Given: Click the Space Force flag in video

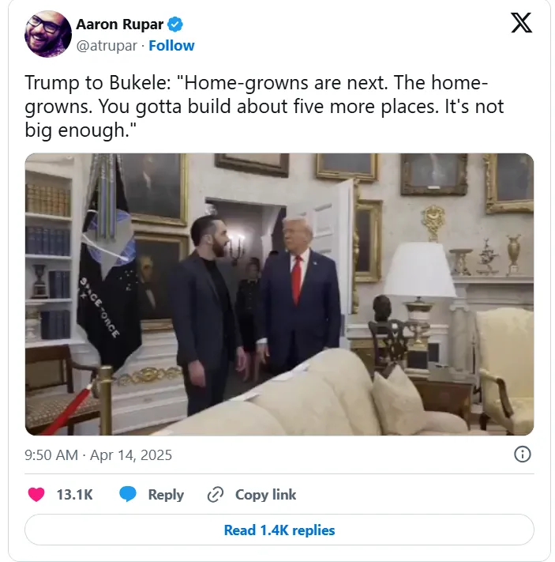Looking at the screenshot, I should (x=108, y=262).
